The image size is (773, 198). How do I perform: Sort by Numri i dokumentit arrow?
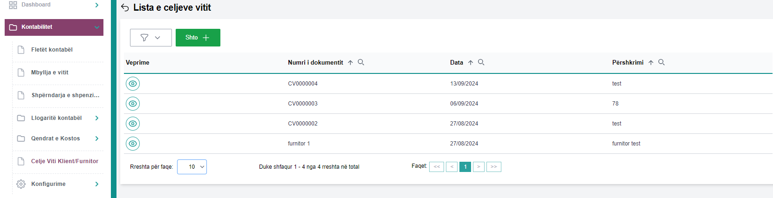(x=350, y=63)
